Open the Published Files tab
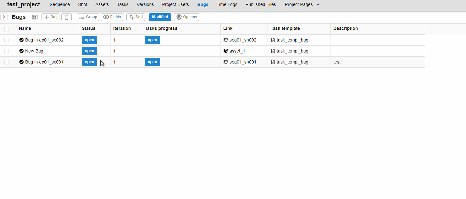Screen dimensions: 466x199 (261, 4)
